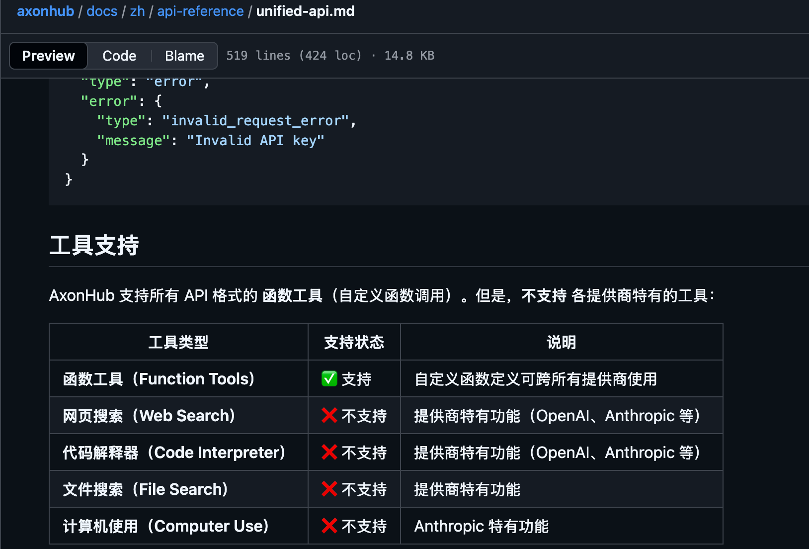Image resolution: width=809 pixels, height=549 pixels.
Task: Click the red X icon in Computer Use row
Action: coord(329,526)
